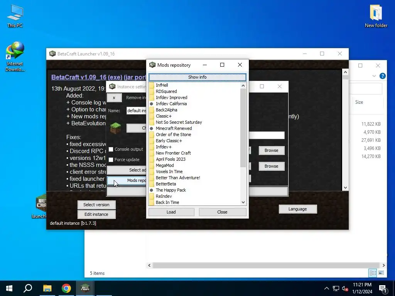
Task: Select Early Classic+ entry
Action: point(169,141)
